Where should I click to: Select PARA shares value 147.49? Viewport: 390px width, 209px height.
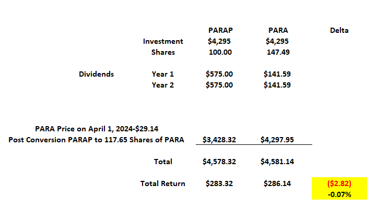pos(278,52)
